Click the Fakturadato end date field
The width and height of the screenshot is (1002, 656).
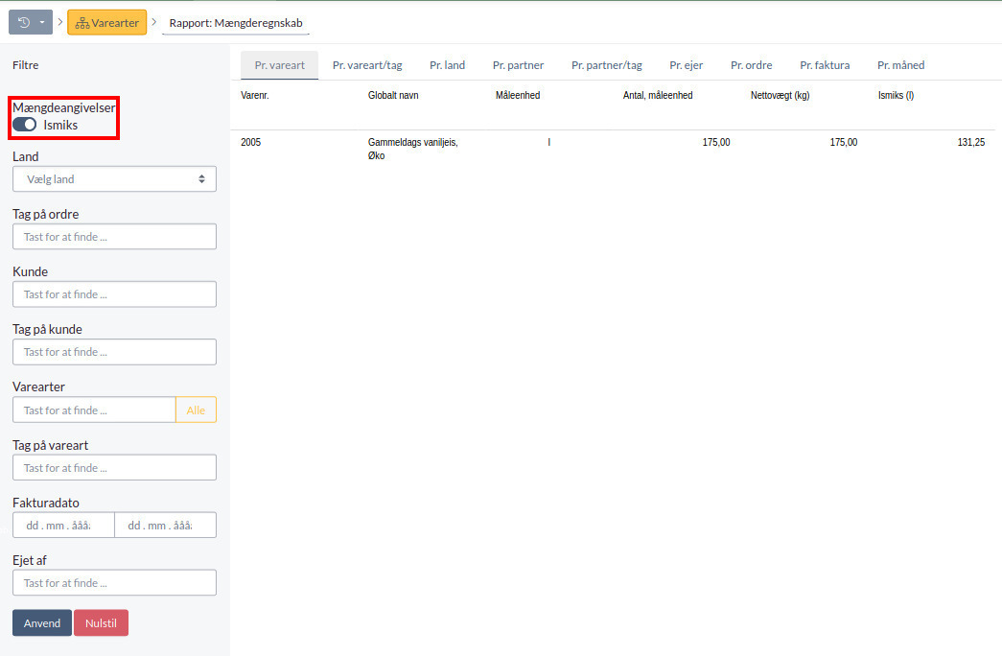(x=165, y=526)
